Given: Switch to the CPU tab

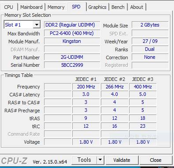Looking at the screenshot, I should (8, 7).
